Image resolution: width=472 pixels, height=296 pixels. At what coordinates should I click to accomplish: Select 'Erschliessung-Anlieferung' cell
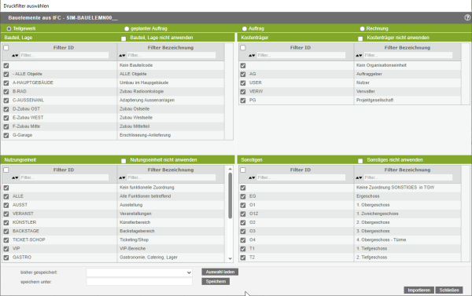171,135
